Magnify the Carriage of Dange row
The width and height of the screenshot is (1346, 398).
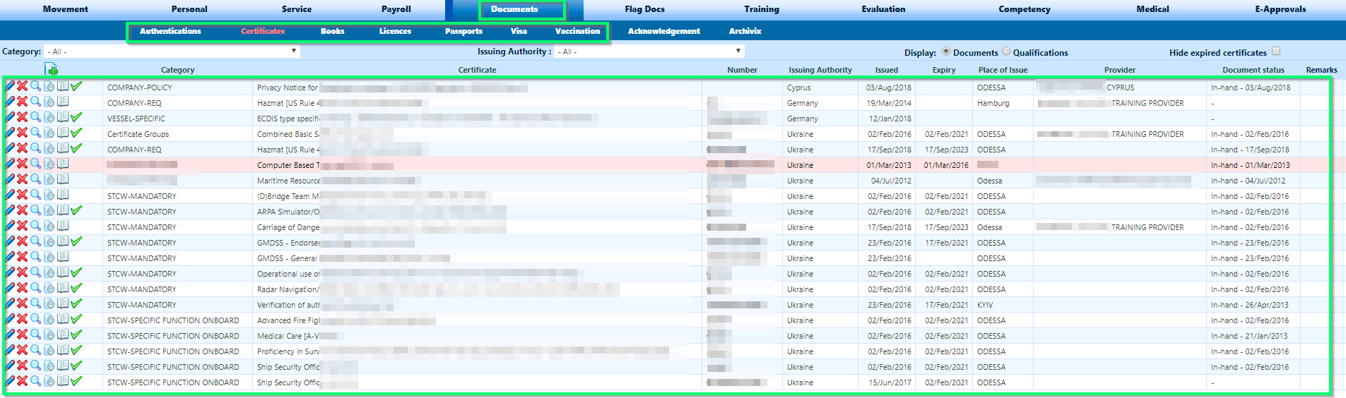pos(35,226)
